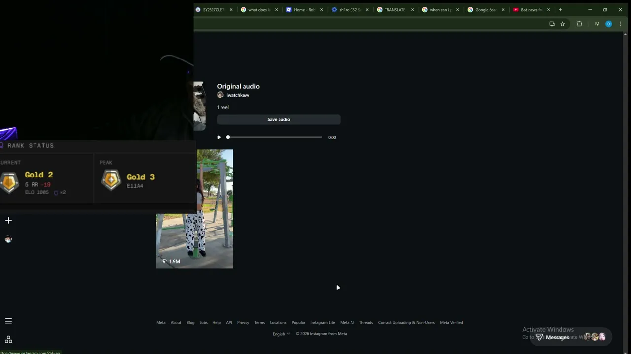Click the Peak rank Gold 3 badge

111,180
